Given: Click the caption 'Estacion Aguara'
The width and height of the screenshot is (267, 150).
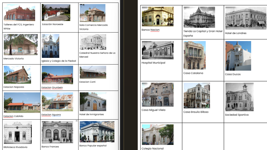Looking at the screenshot, I should coord(51,115).
